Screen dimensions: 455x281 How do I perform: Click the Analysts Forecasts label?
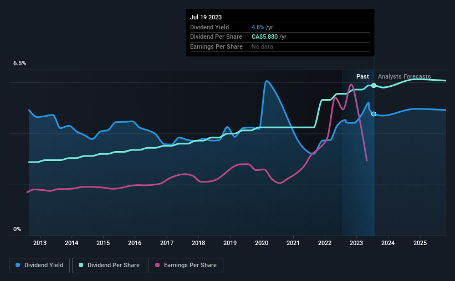pyautogui.click(x=404, y=76)
